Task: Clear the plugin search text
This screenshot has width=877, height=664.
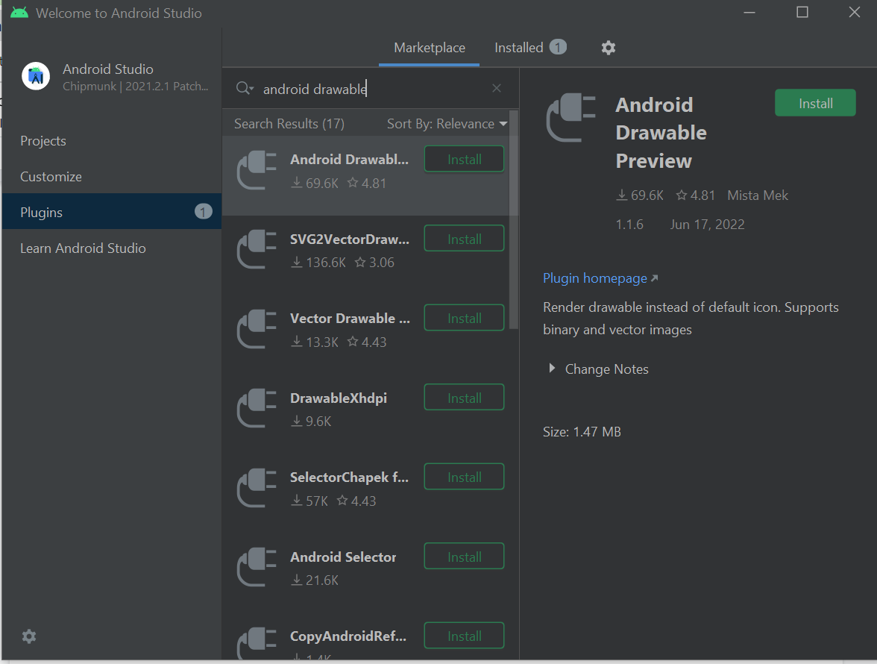Action: 497,89
